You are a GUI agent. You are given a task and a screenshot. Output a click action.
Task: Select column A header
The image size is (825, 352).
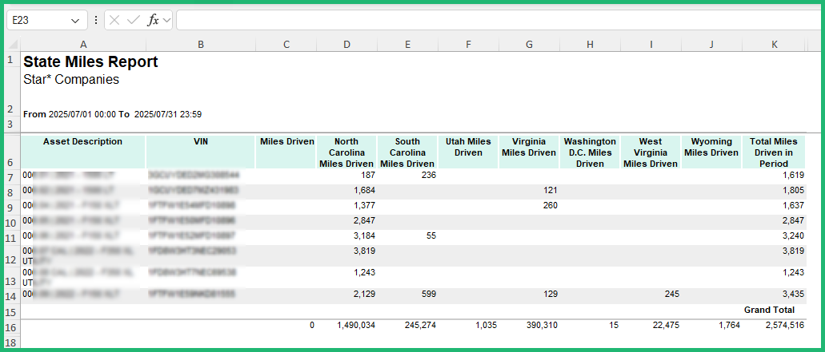click(83, 45)
